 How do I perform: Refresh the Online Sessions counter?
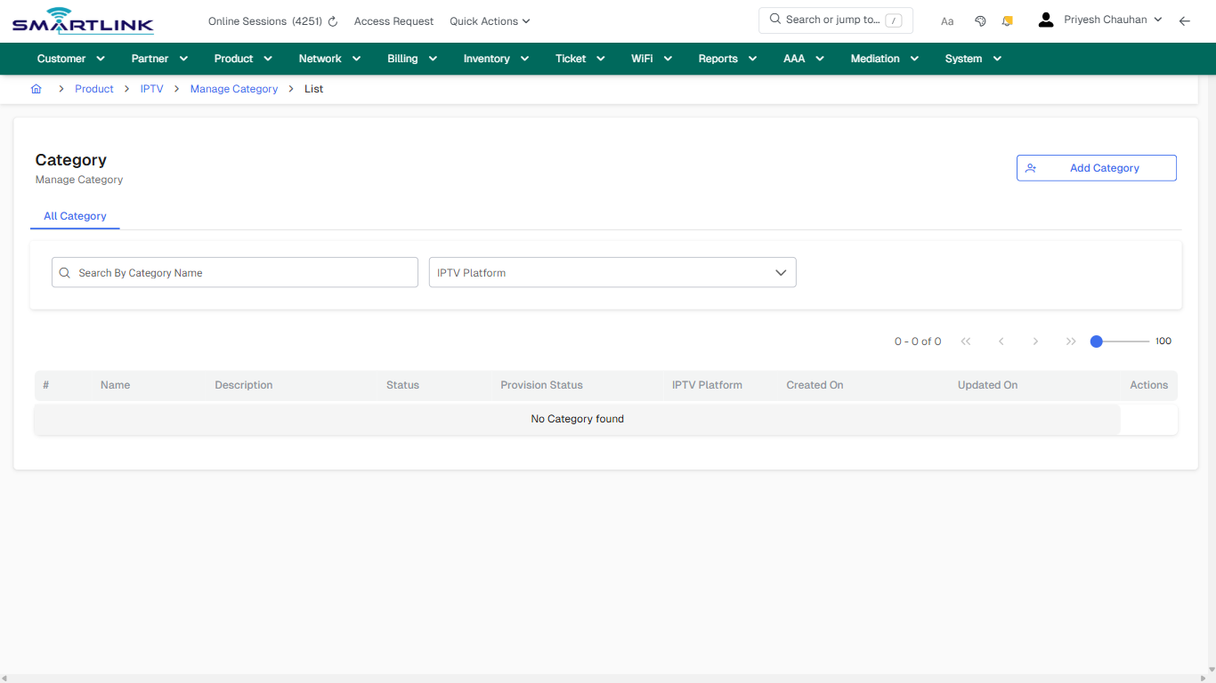[x=332, y=20]
